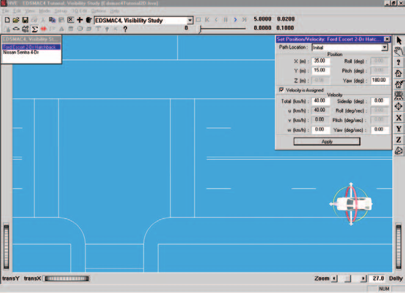Viewport: 405px width, 293px height.
Task: Click the New file icon in toolbar
Action: click(x=7, y=20)
